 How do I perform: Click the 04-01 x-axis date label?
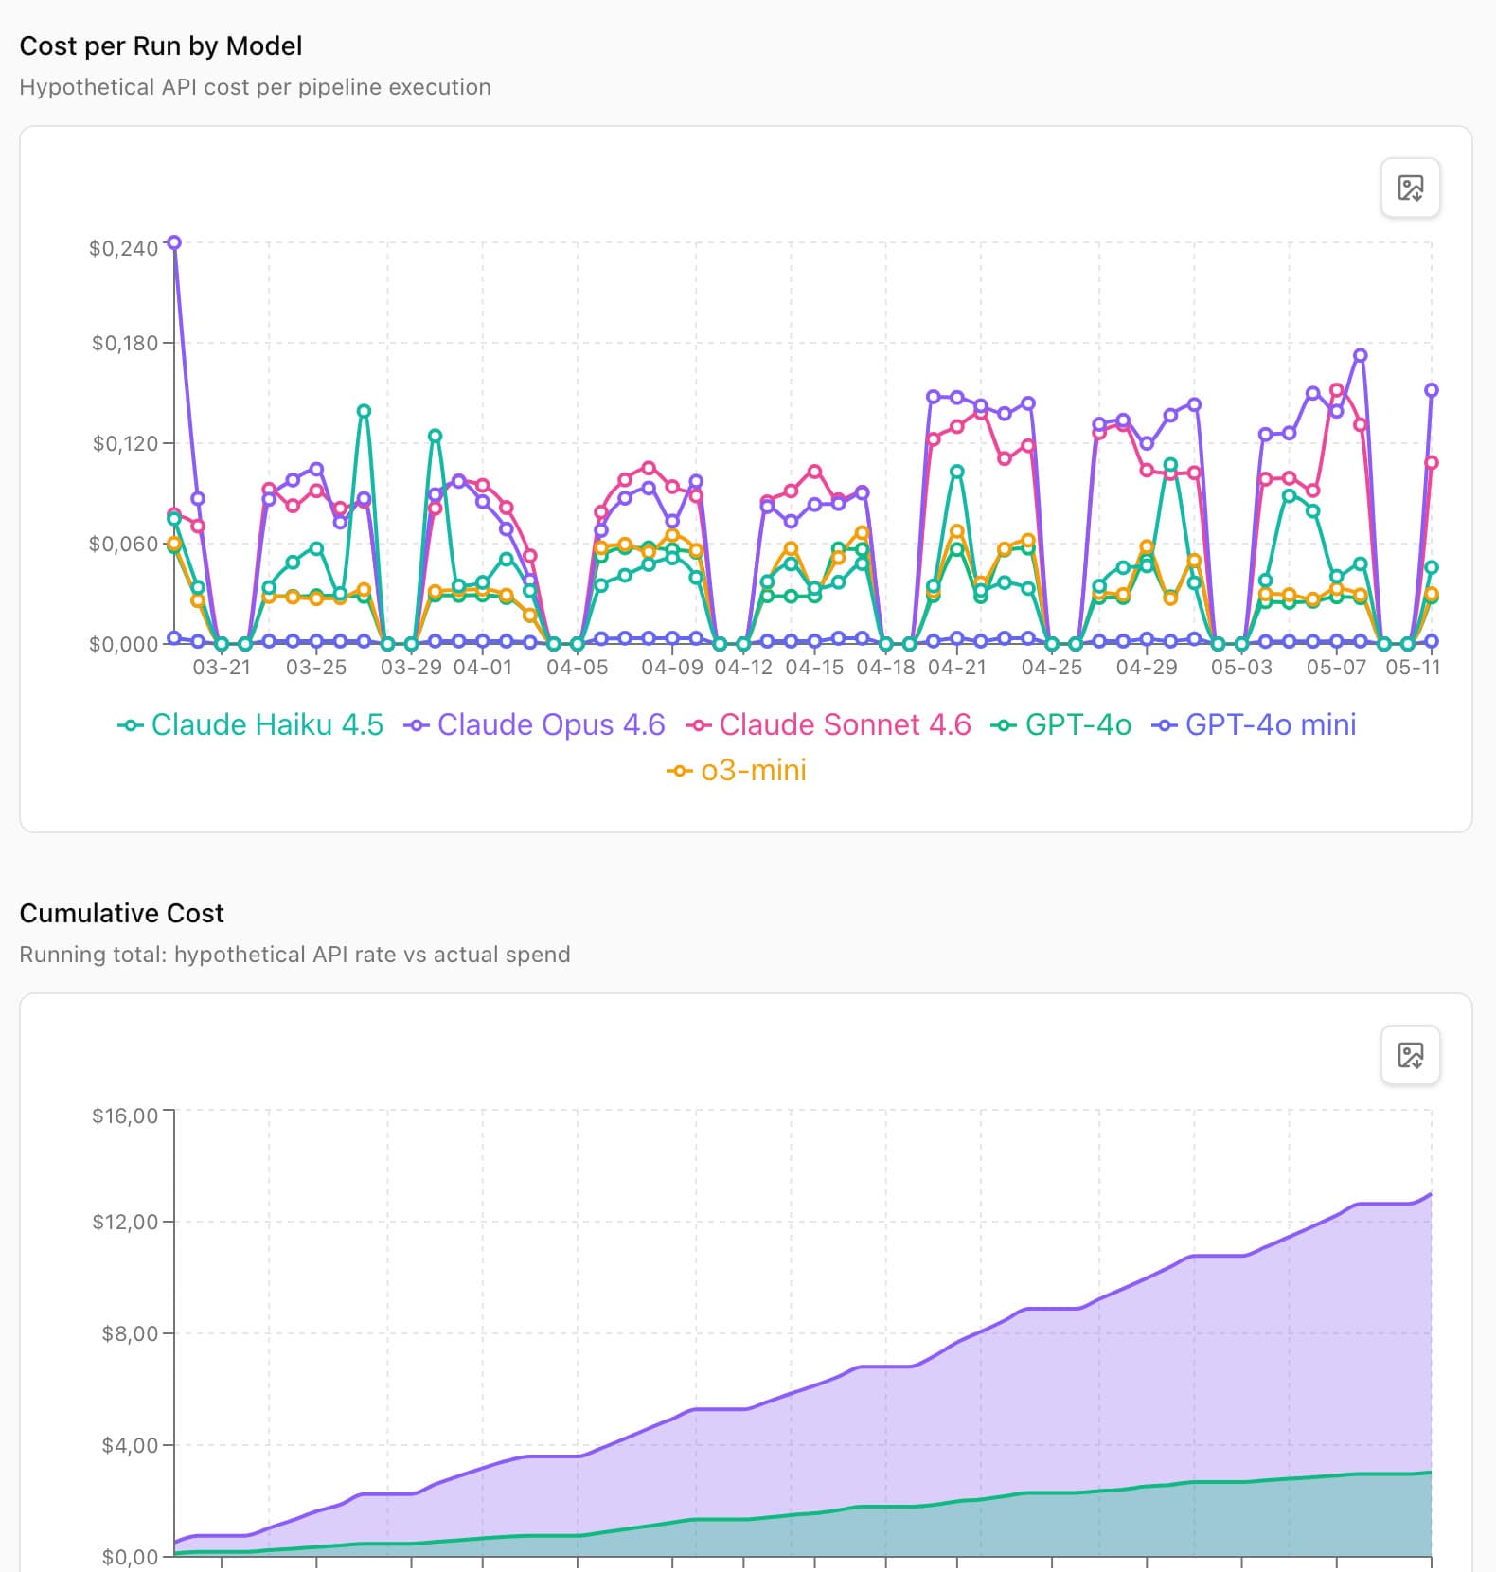(483, 668)
